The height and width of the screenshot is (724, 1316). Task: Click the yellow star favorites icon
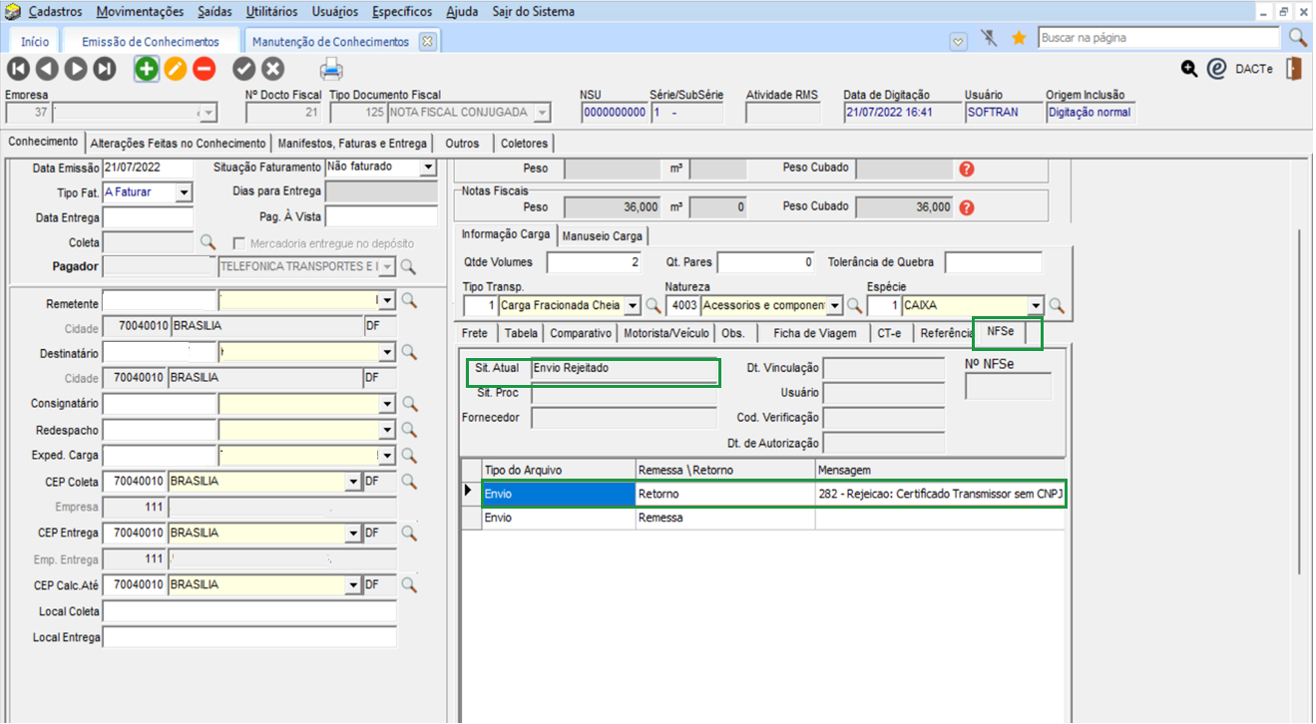(x=1019, y=38)
